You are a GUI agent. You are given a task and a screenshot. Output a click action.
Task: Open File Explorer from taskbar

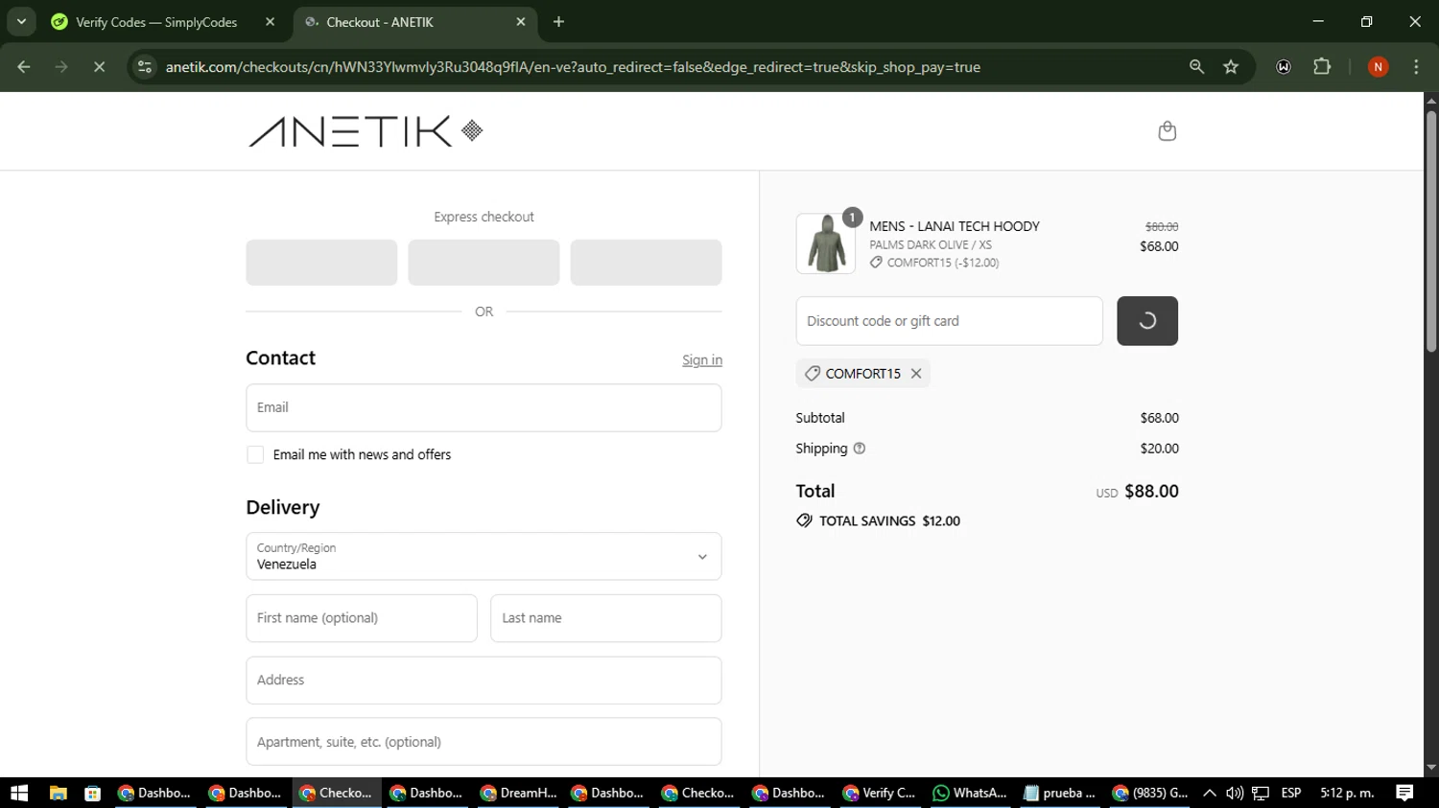tap(58, 793)
